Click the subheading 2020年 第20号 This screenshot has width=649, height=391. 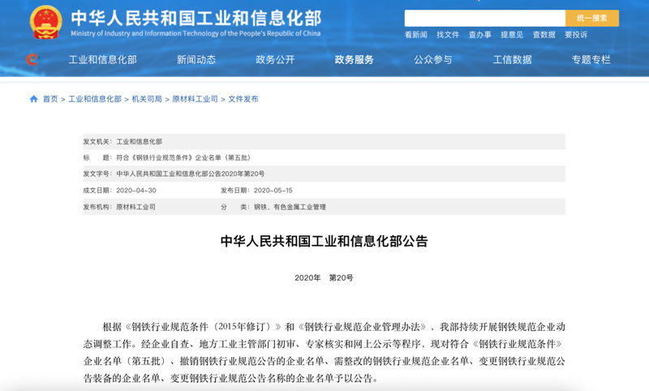(x=324, y=277)
